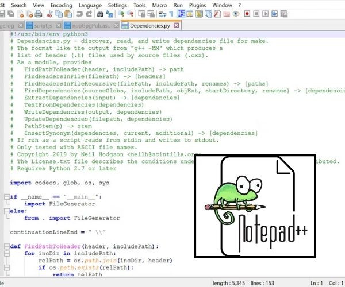The image size is (345, 287).
Task: Click the Redo toolbar arrow
Action: [x=89, y=14]
